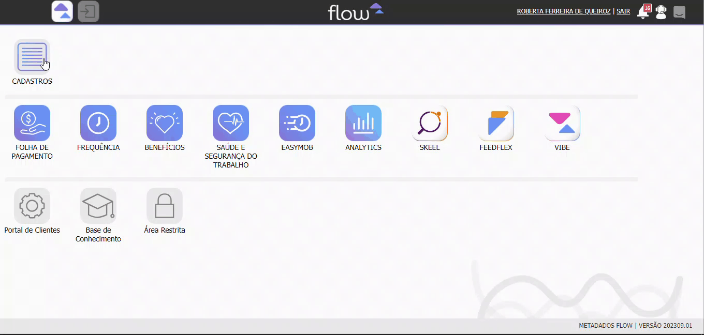
Task: Launch the Frequência clock icon
Action: tap(98, 123)
